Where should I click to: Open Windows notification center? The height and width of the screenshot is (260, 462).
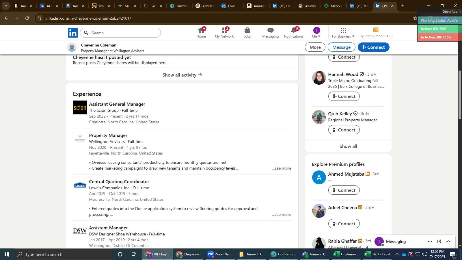tap(453, 255)
